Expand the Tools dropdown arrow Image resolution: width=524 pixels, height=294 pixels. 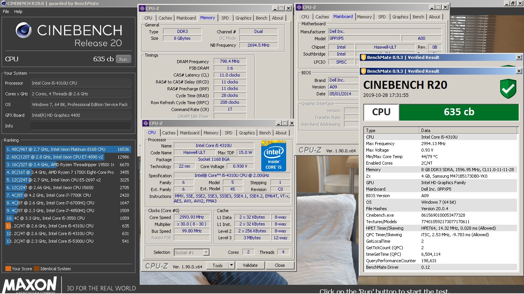(232, 265)
